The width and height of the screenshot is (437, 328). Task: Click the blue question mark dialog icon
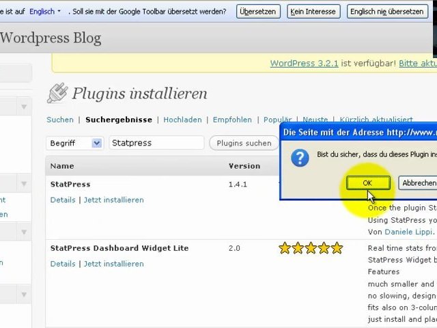point(300,158)
